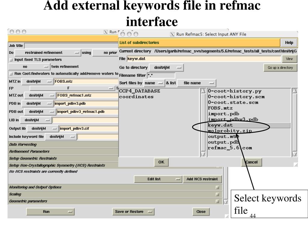This screenshot has width=308, height=231.
Task: Open the Sort files by name dropdown
Action: tap(154, 83)
